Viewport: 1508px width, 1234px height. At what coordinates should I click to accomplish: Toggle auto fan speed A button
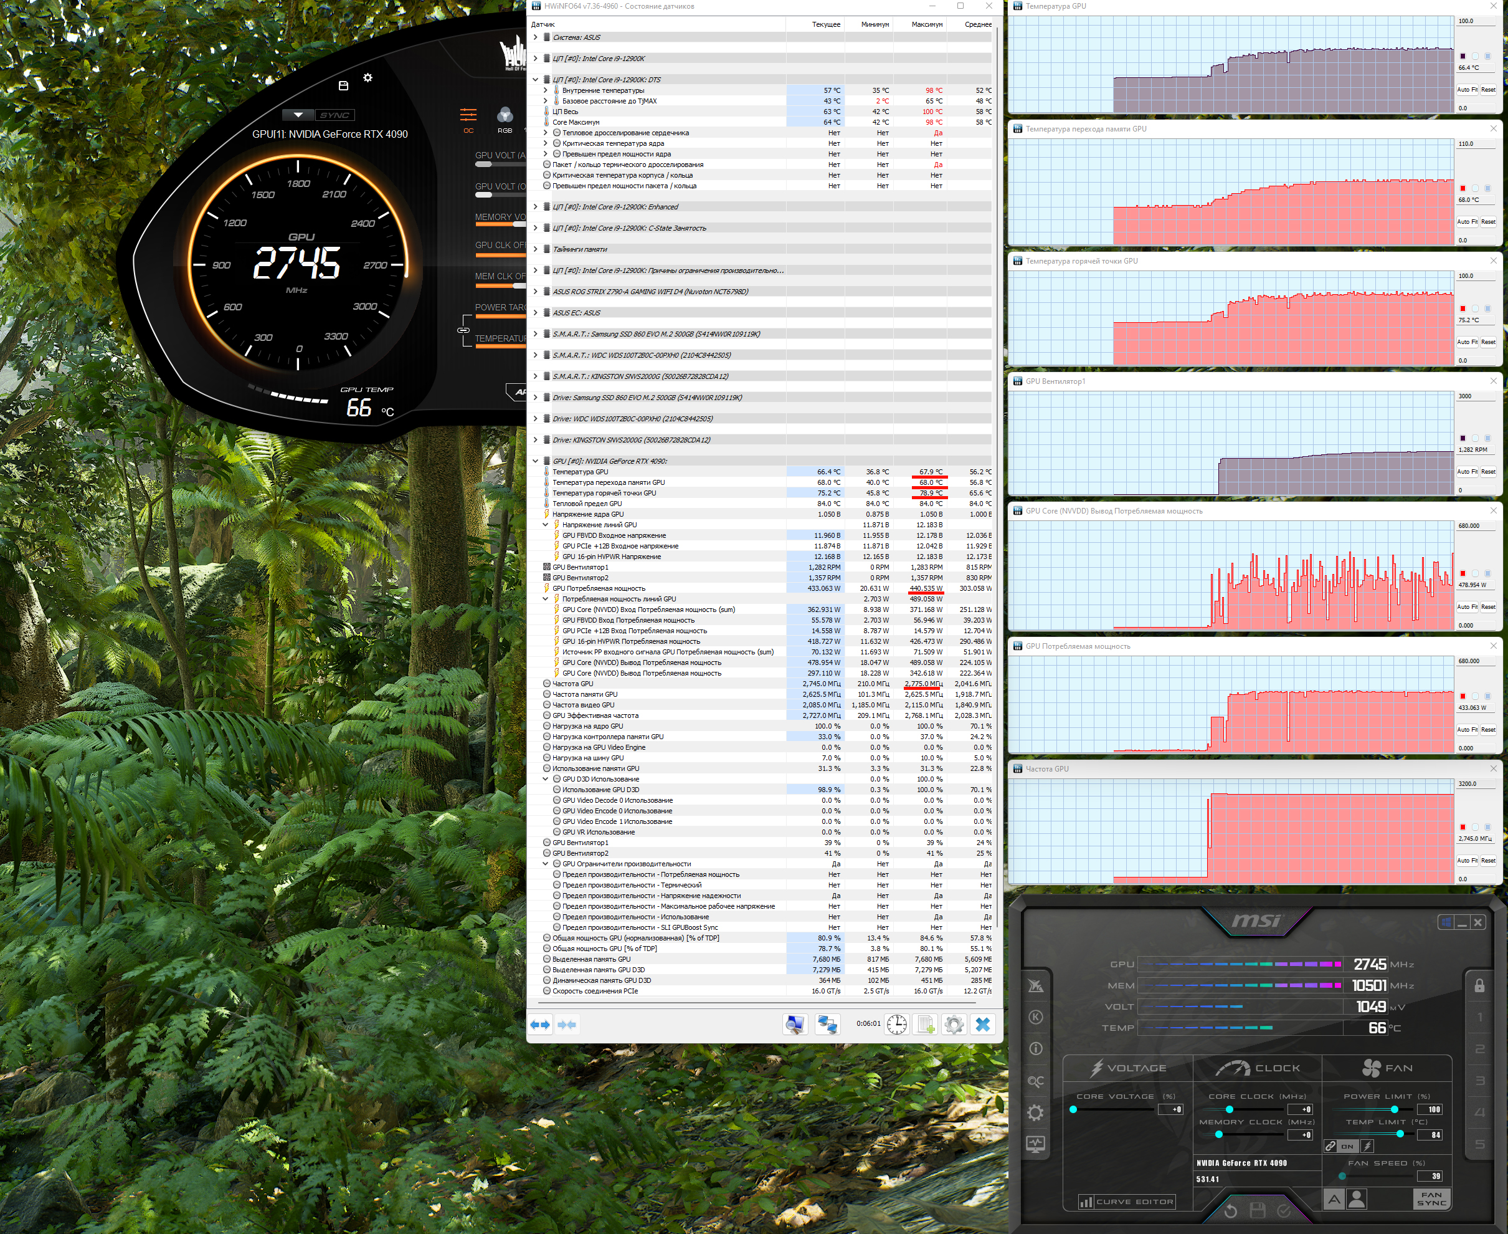pos(1334,1200)
